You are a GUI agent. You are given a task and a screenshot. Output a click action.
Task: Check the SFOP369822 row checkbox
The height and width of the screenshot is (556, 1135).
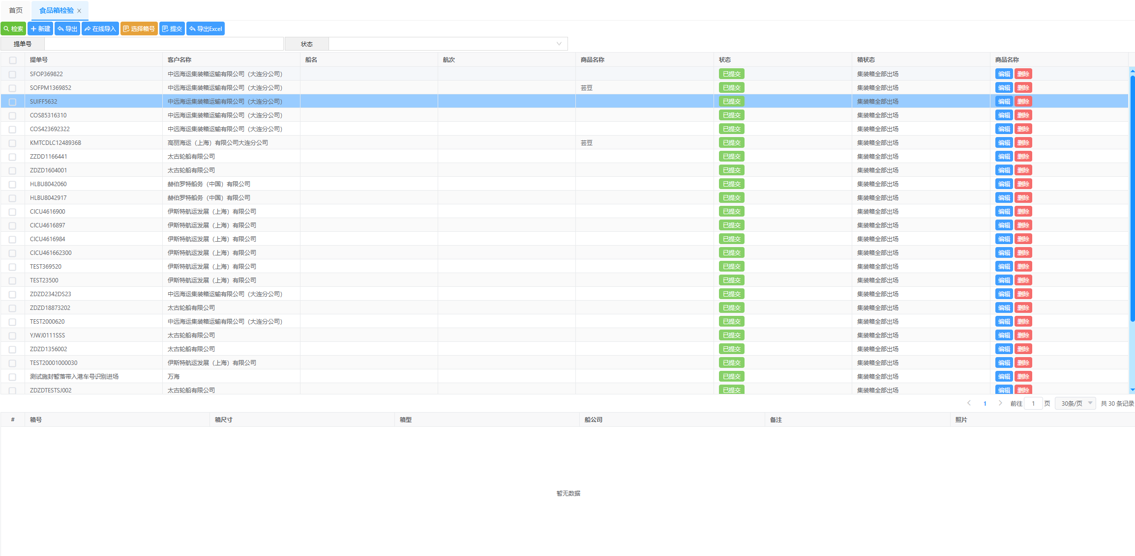[13, 74]
